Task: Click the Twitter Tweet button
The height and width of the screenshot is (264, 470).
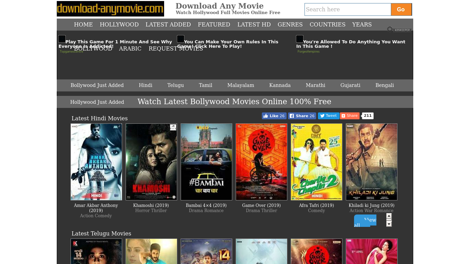Action: 329,116
